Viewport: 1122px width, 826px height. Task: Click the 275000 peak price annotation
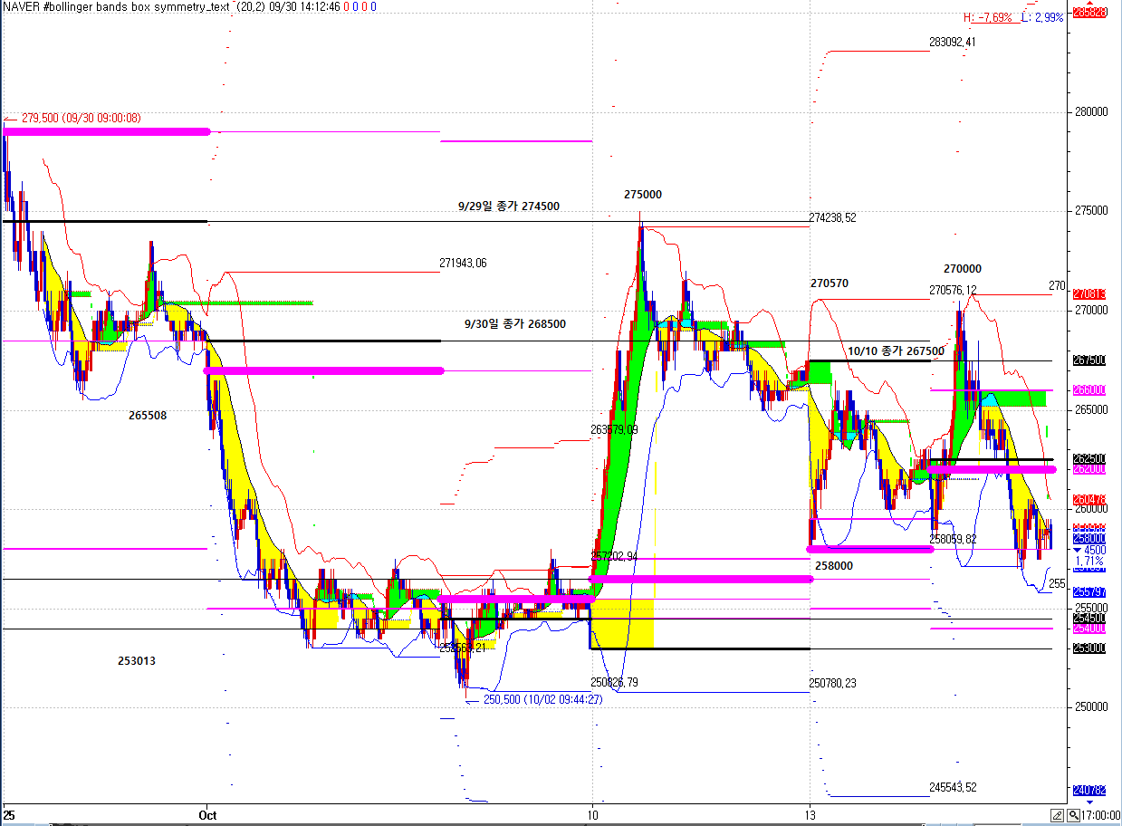[642, 195]
